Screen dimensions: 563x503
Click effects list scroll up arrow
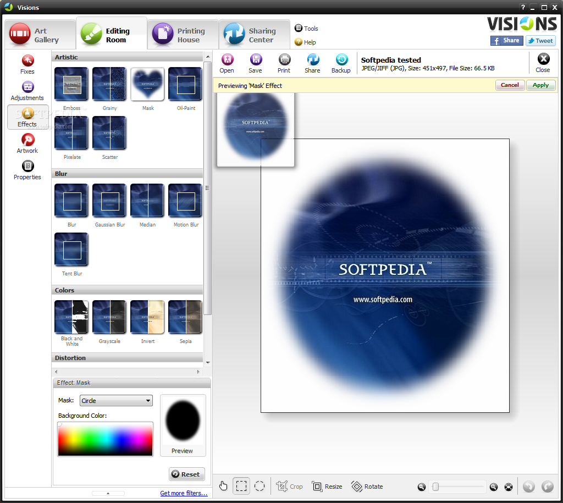[x=208, y=57]
